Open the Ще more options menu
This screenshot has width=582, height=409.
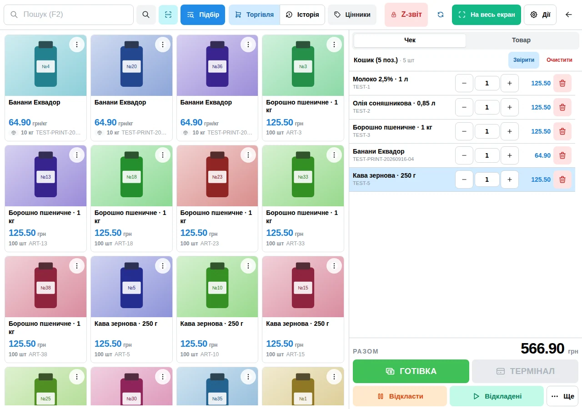(562, 396)
